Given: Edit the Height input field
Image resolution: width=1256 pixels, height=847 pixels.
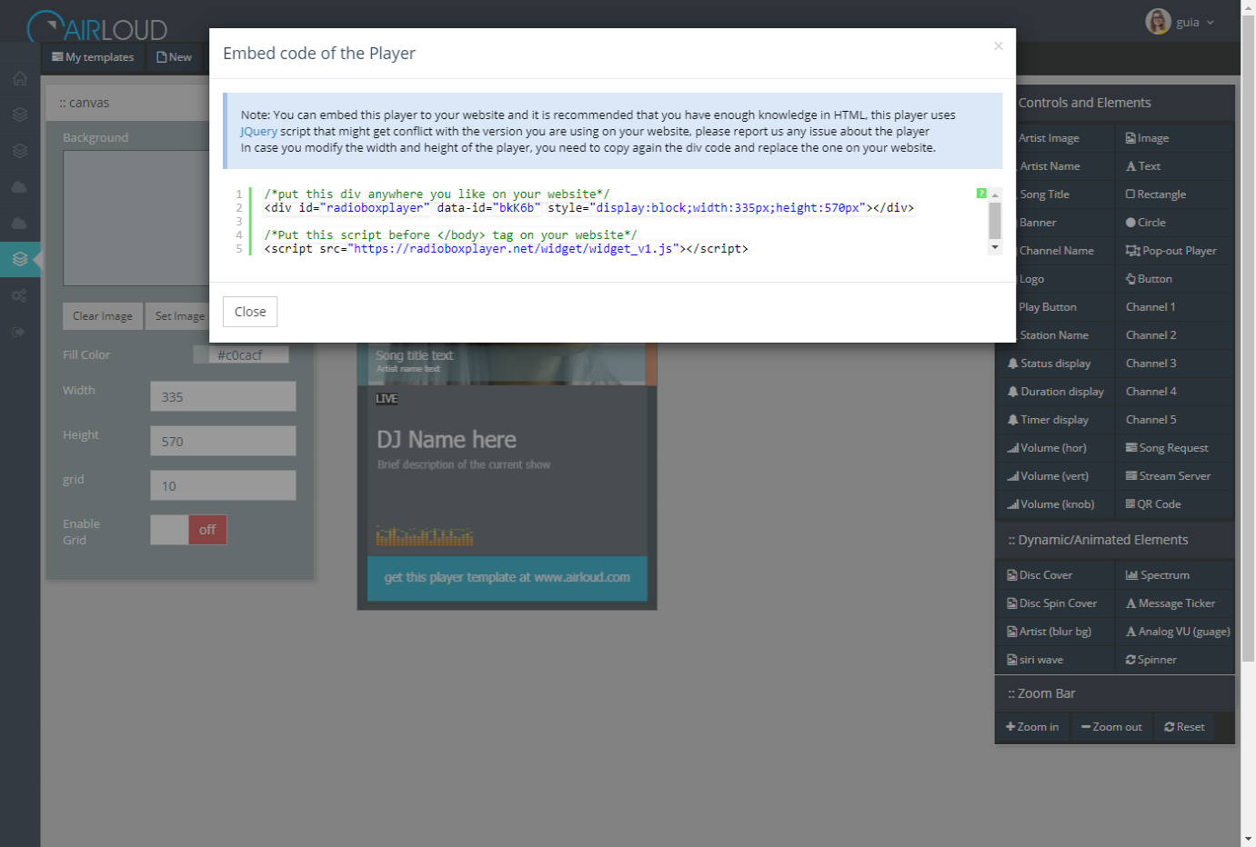Looking at the screenshot, I should (223, 442).
